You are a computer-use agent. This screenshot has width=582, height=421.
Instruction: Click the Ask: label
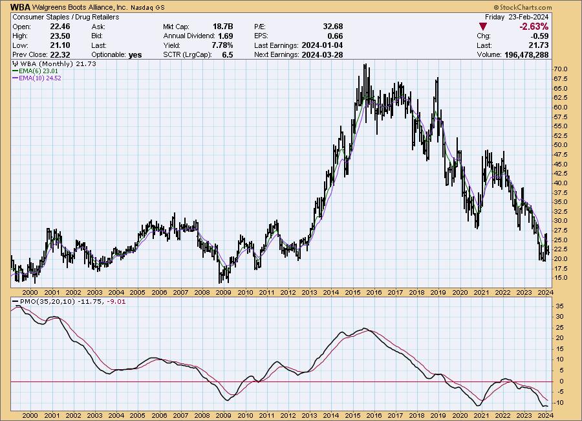[98, 27]
